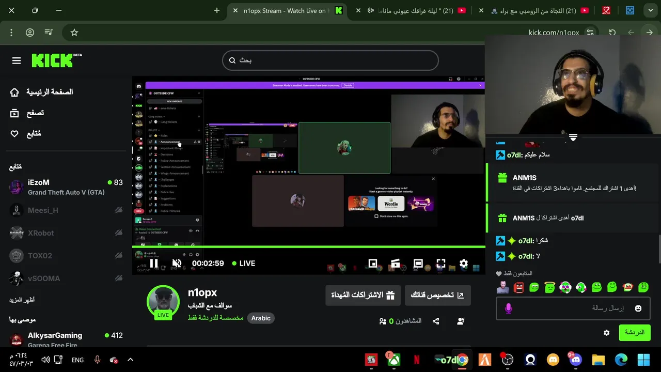
Task: Send message with الدردشة button
Action: [x=635, y=333]
